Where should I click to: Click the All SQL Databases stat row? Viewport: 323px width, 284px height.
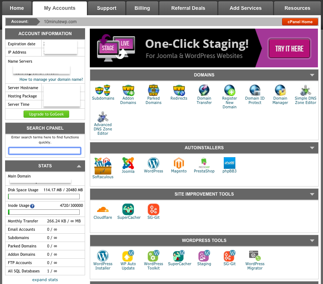tap(45, 271)
